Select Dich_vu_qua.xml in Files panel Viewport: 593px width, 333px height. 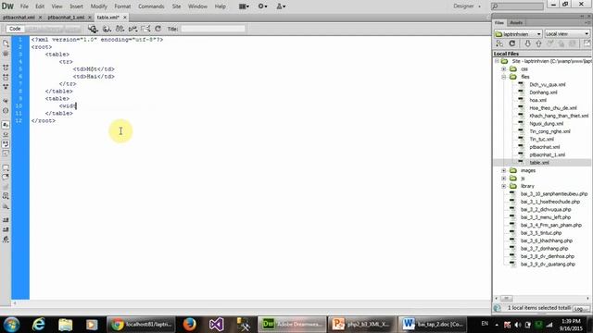(x=548, y=84)
